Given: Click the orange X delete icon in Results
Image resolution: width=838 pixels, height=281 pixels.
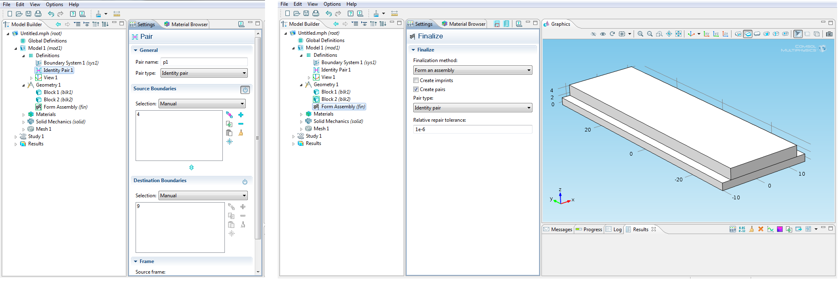Looking at the screenshot, I should [x=761, y=229].
